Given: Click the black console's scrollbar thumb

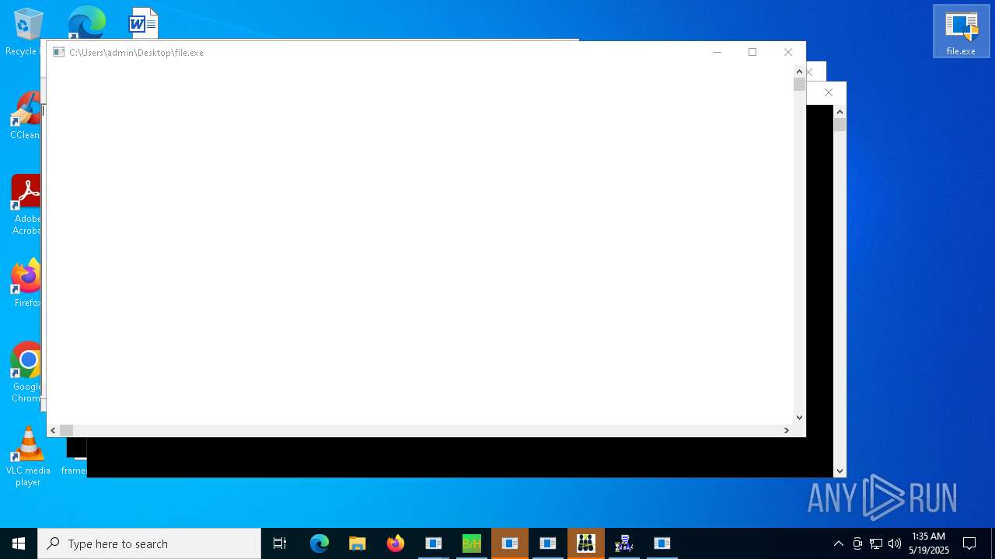Looking at the screenshot, I should (x=840, y=125).
